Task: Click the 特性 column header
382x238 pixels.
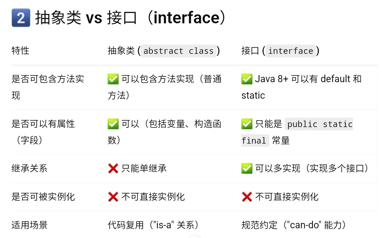Action: pos(20,51)
